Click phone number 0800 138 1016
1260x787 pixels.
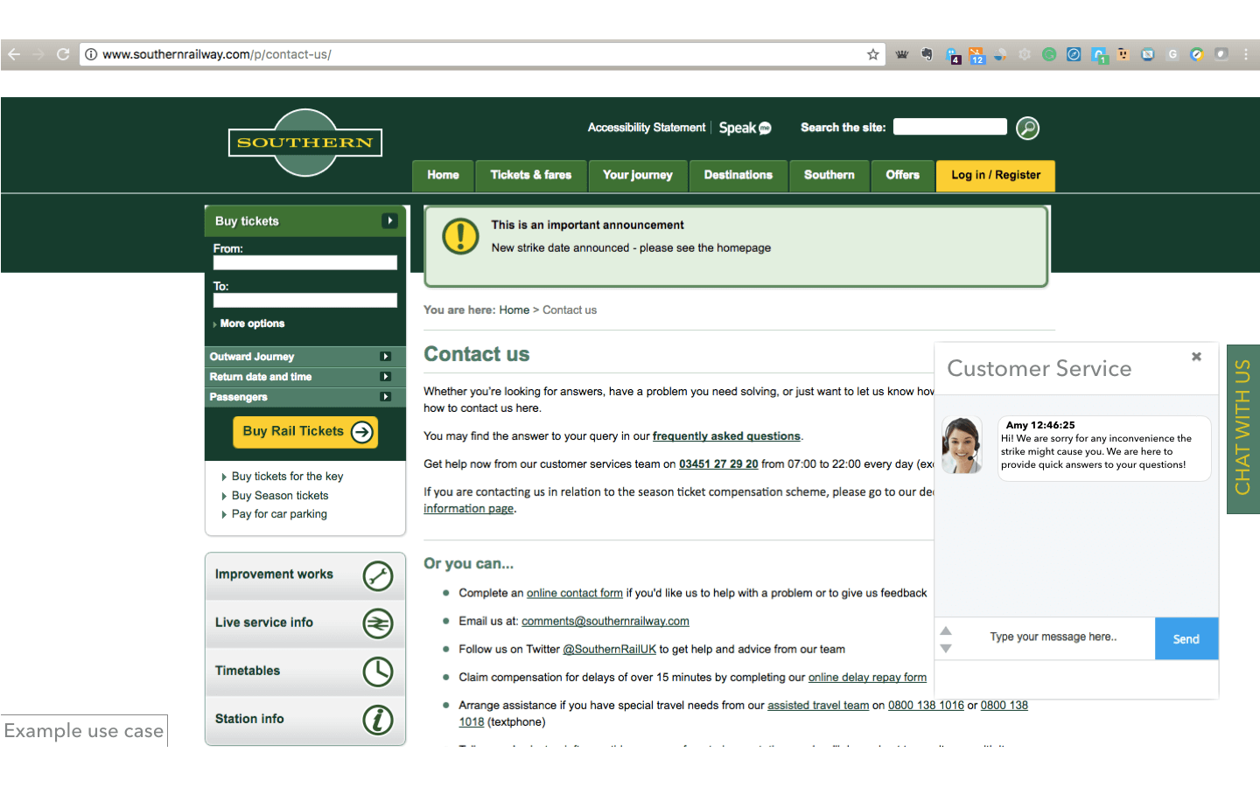coord(926,705)
